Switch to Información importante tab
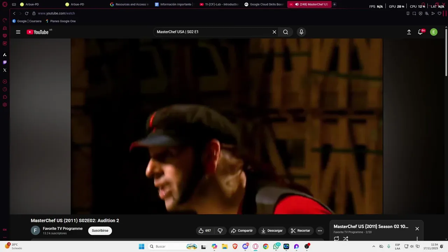 pos(174,5)
